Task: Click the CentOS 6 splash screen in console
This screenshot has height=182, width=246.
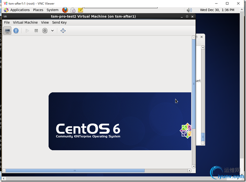Action: coord(120,121)
